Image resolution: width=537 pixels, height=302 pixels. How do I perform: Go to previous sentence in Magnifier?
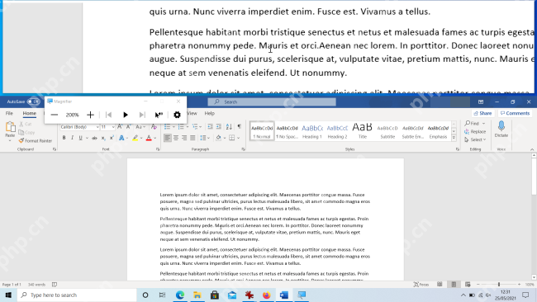[x=108, y=115]
